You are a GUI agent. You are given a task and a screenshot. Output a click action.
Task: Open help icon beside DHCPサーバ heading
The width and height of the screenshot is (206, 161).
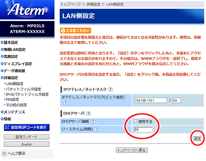coord(88,114)
